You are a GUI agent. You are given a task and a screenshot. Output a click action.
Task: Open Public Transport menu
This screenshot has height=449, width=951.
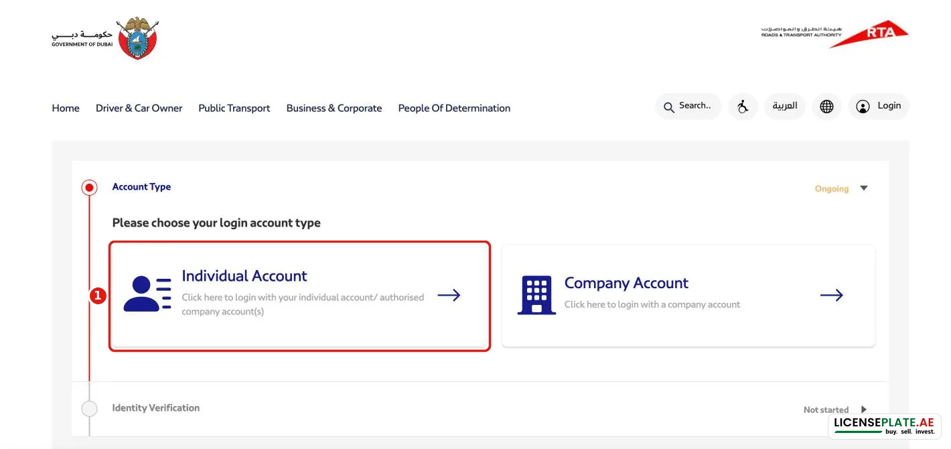(234, 108)
